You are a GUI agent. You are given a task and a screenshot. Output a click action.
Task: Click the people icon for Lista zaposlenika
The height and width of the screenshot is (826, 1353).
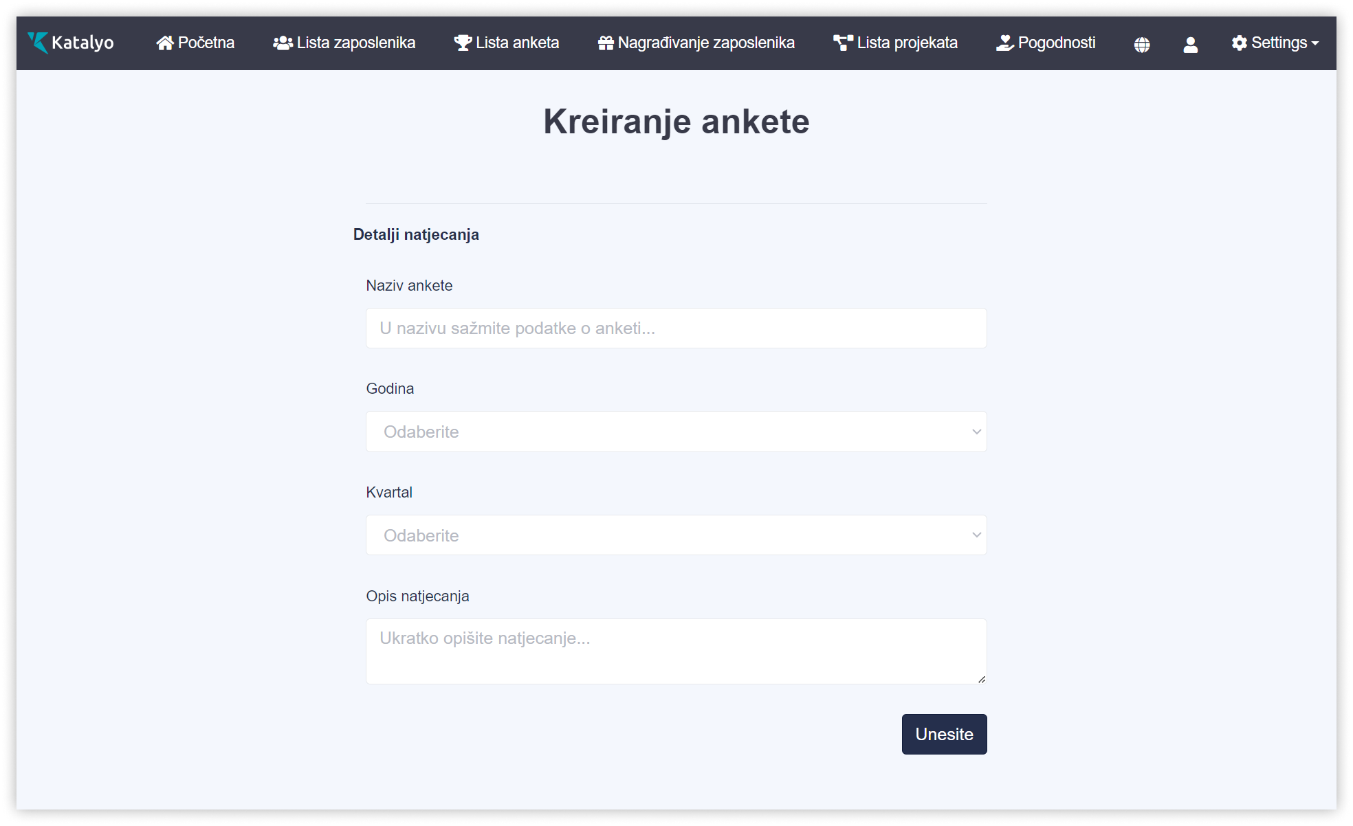[x=283, y=43]
